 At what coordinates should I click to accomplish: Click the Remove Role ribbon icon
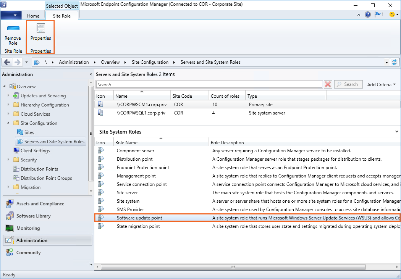coord(13,29)
